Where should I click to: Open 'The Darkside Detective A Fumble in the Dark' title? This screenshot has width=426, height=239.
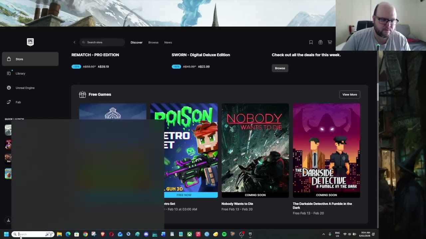(x=322, y=205)
